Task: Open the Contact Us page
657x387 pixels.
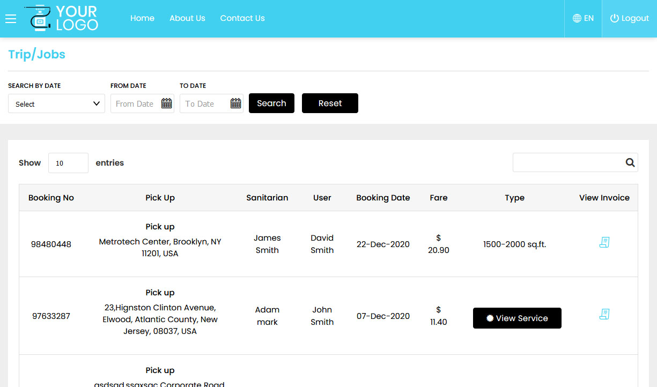Action: click(x=242, y=18)
